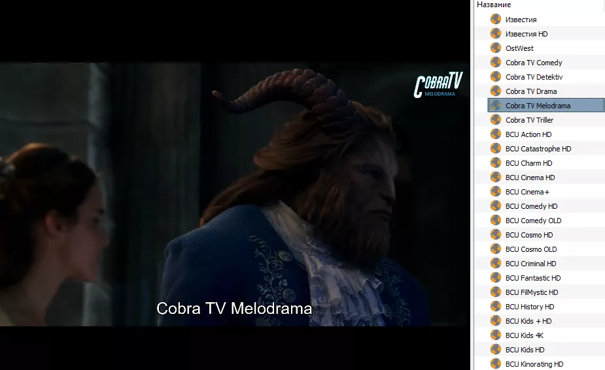This screenshot has height=370, width=605.
Task: Click the globe icon of BCU Cinema+
Action: (495, 192)
